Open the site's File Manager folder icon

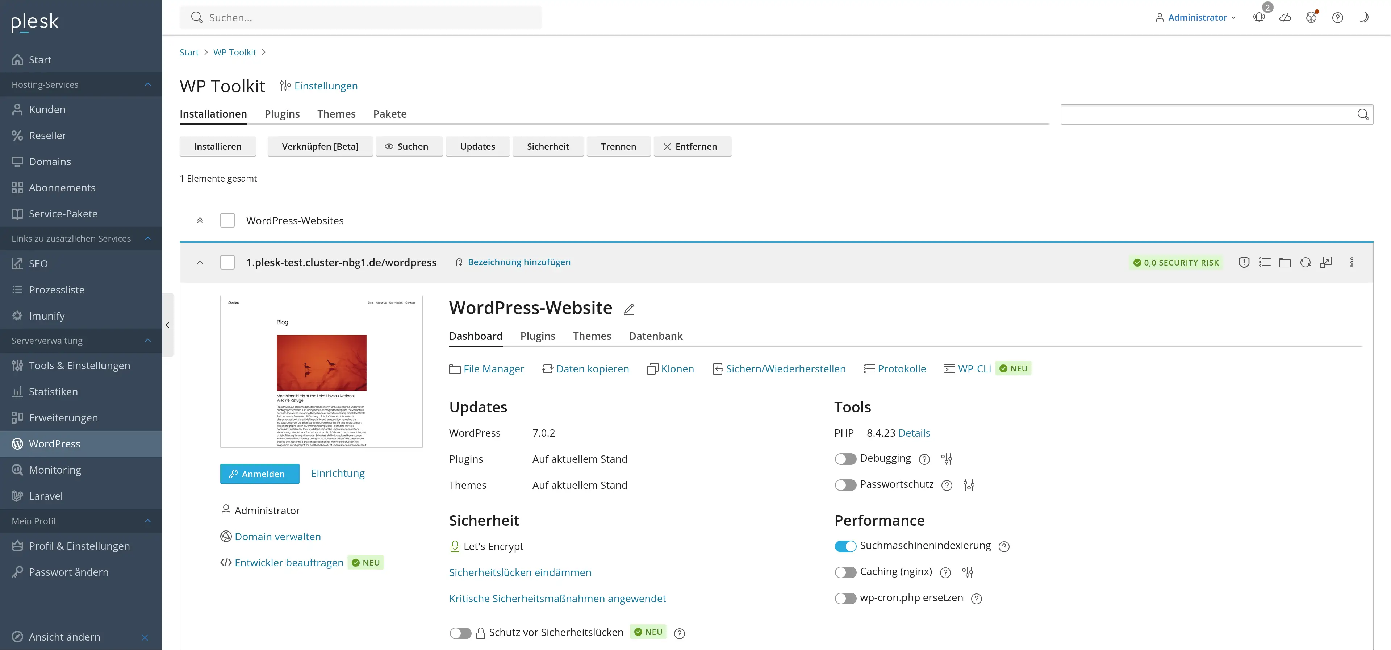(x=1285, y=263)
